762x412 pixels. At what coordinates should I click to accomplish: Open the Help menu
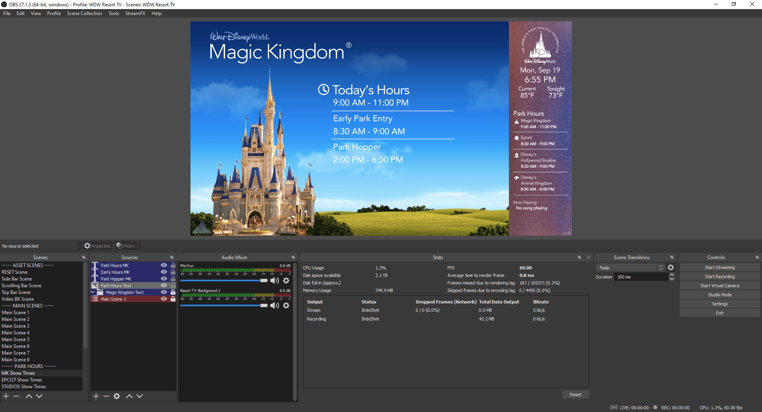pos(156,13)
